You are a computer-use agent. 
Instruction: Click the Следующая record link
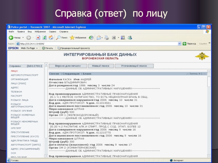(x=71, y=74)
